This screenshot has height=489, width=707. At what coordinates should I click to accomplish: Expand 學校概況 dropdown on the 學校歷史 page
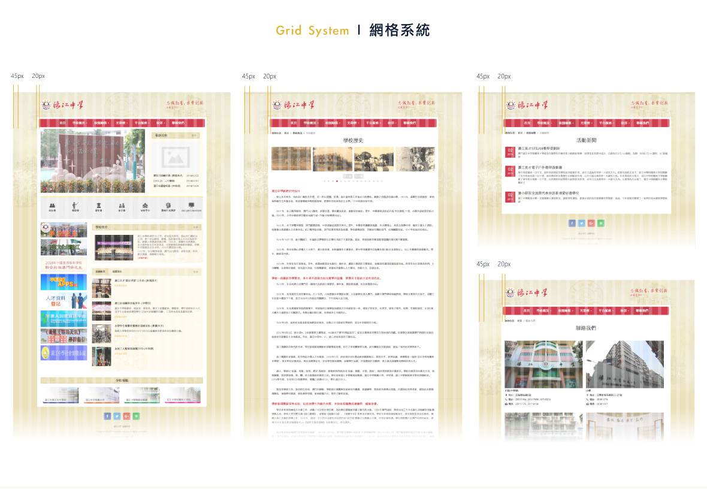coord(311,123)
